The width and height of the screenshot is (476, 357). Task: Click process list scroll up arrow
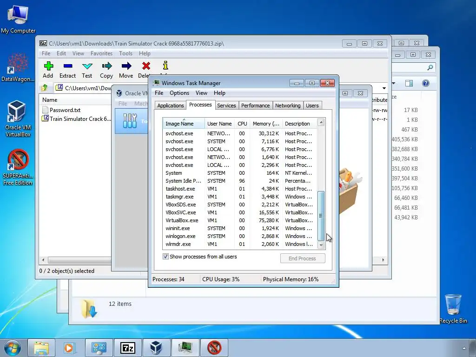[x=321, y=122]
